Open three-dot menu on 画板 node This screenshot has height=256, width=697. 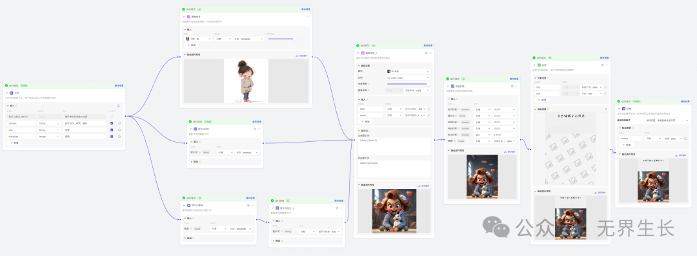click(x=607, y=65)
